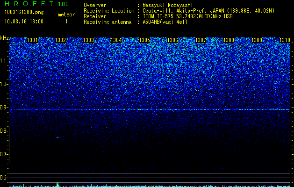Click the 1307 time marker
294x187 pixels.
pos(201,40)
